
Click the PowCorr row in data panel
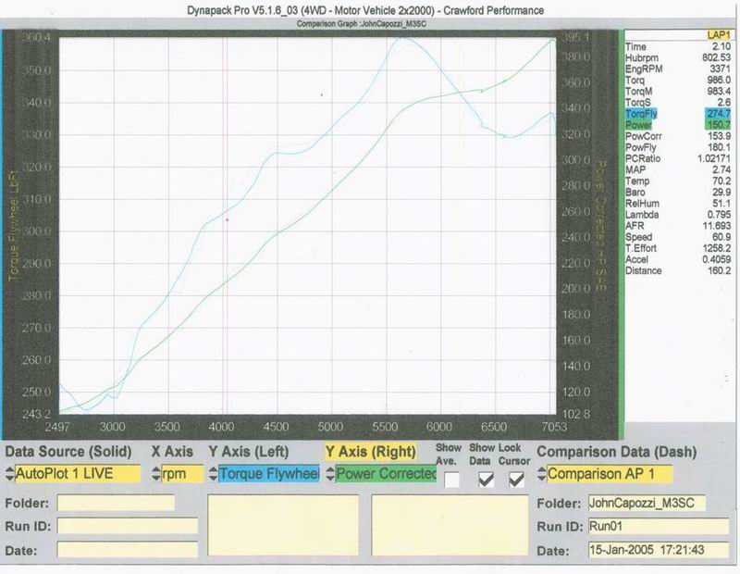coord(678,136)
